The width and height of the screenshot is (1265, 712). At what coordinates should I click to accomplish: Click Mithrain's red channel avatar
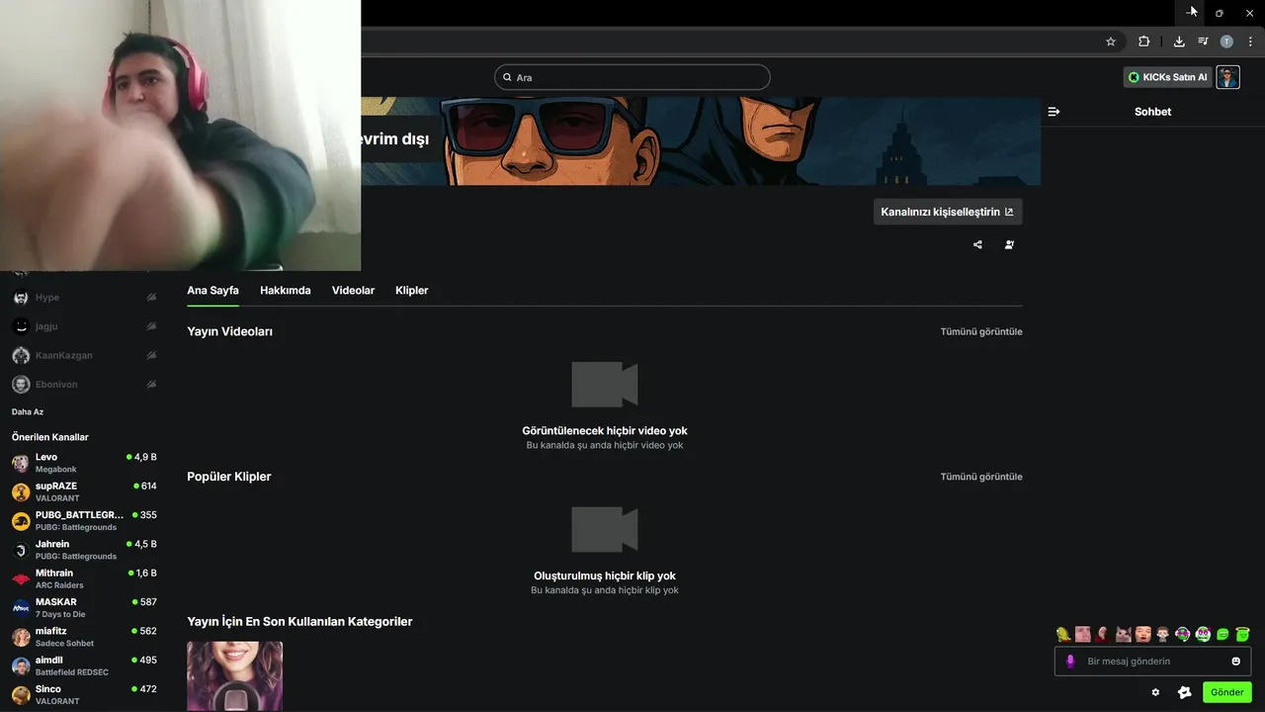pyautogui.click(x=21, y=578)
